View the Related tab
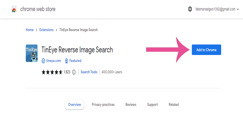Image resolution: width=243 pixels, height=121 pixels. click(173, 105)
